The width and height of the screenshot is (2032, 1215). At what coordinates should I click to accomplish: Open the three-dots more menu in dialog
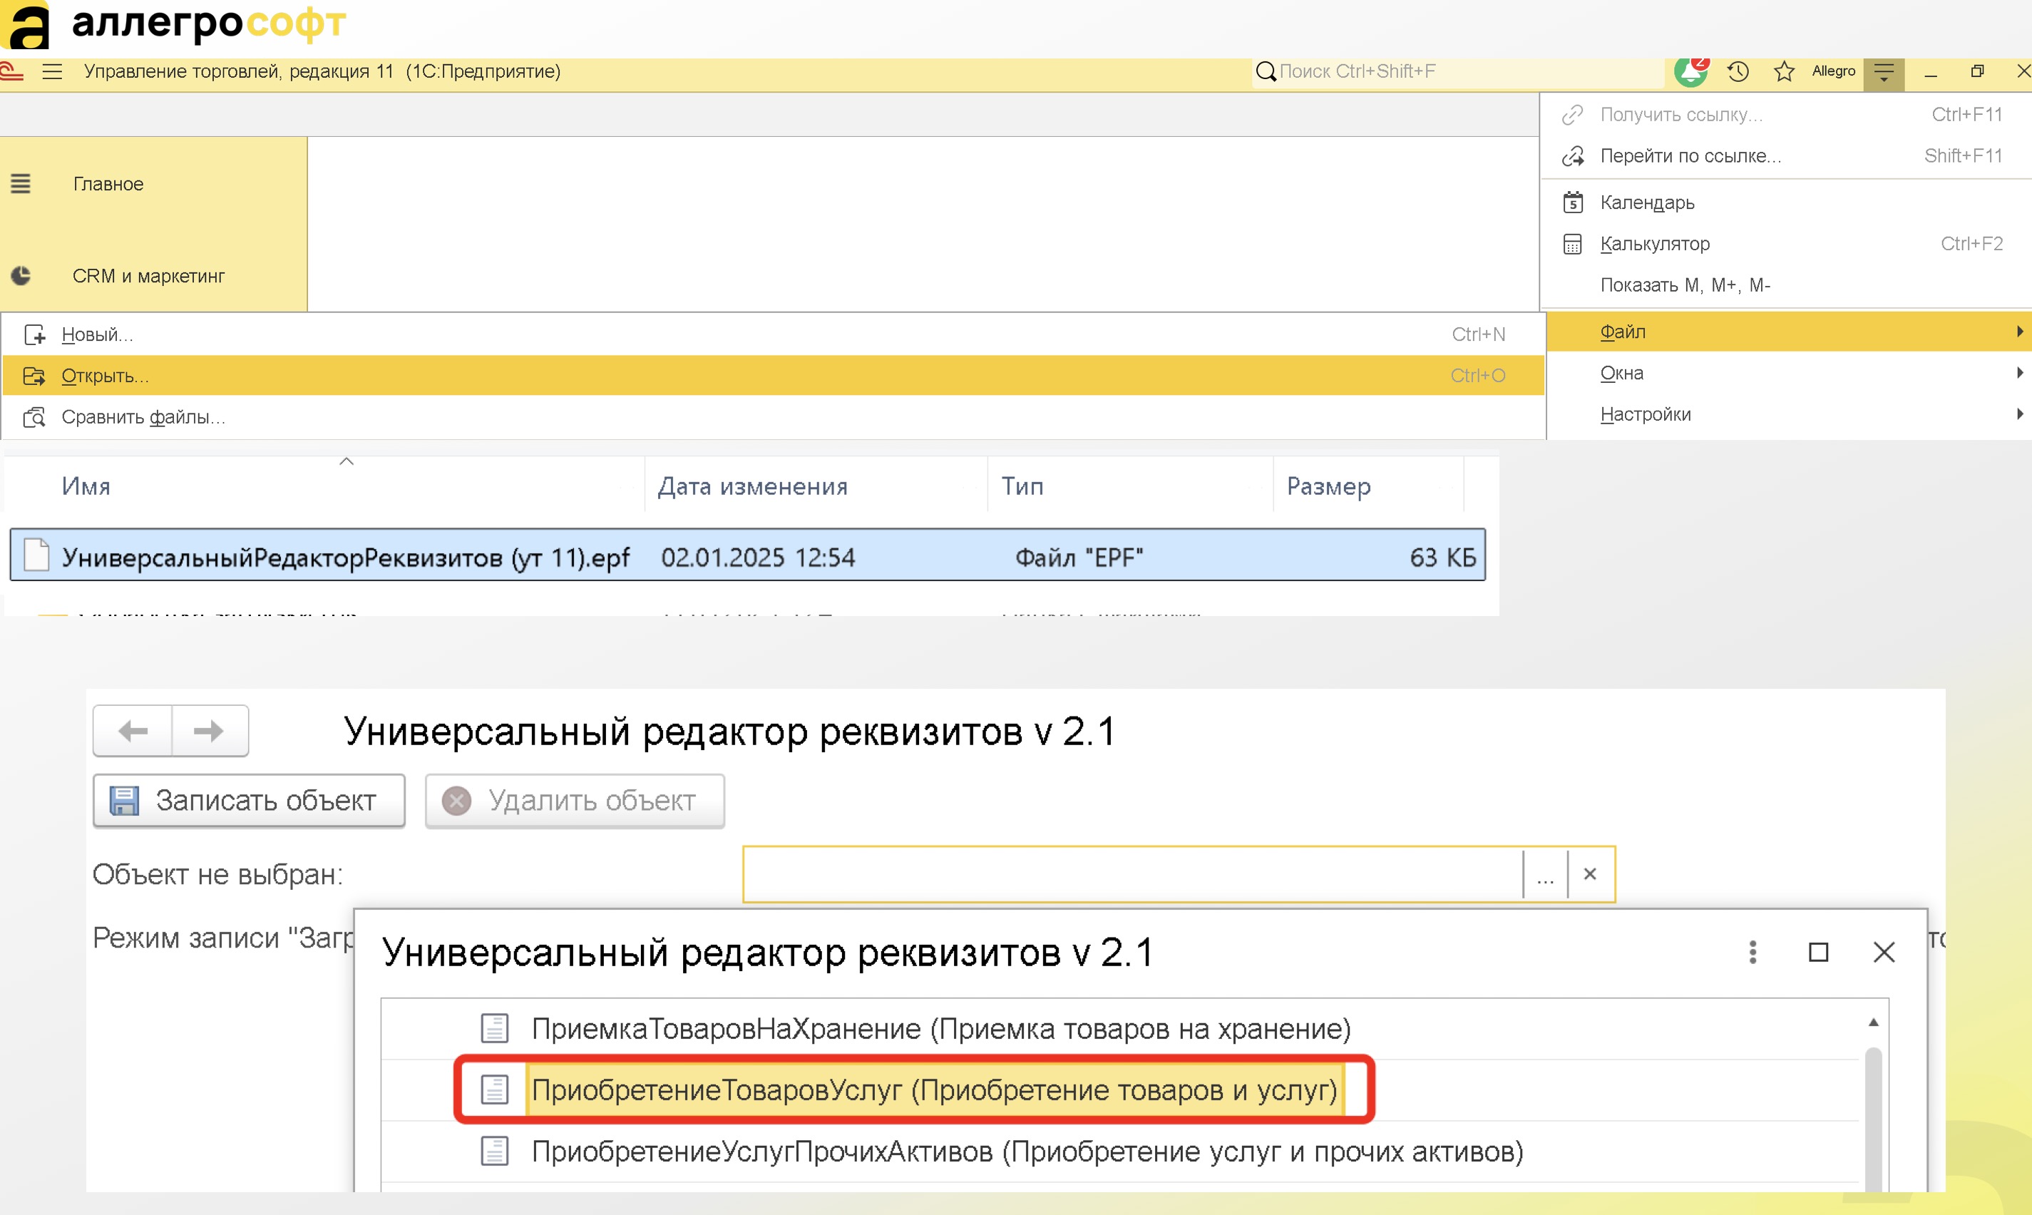pos(1753,952)
